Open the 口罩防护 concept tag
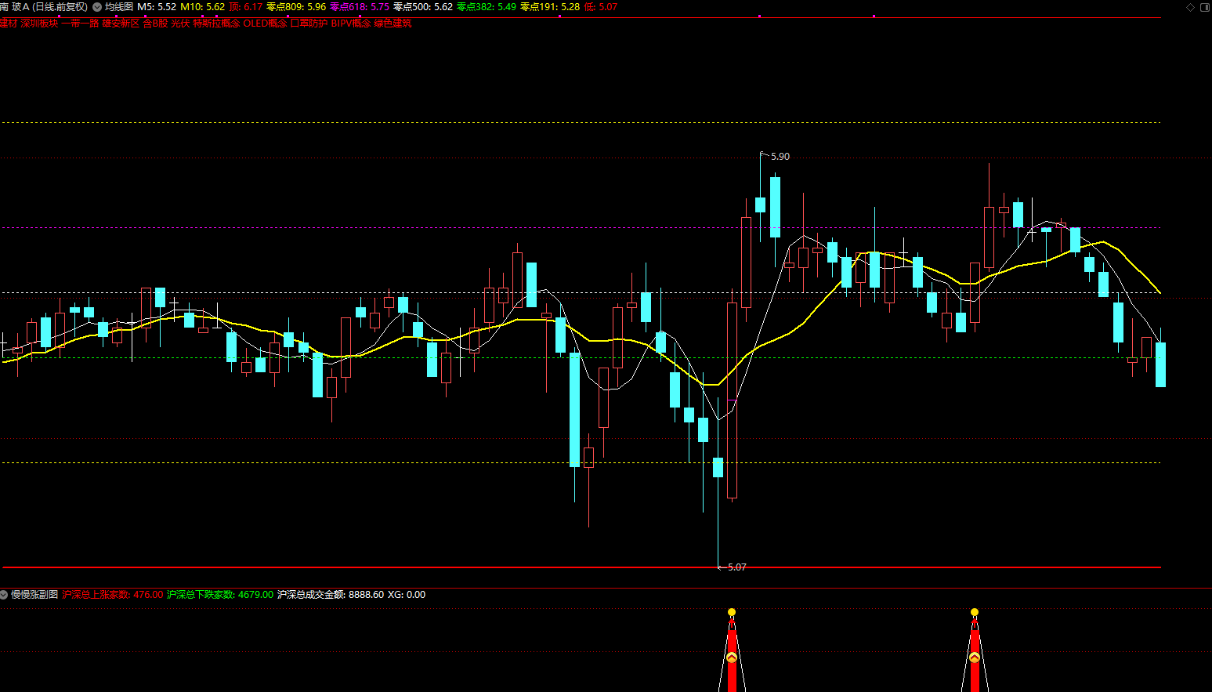1212x692 pixels. tap(309, 24)
